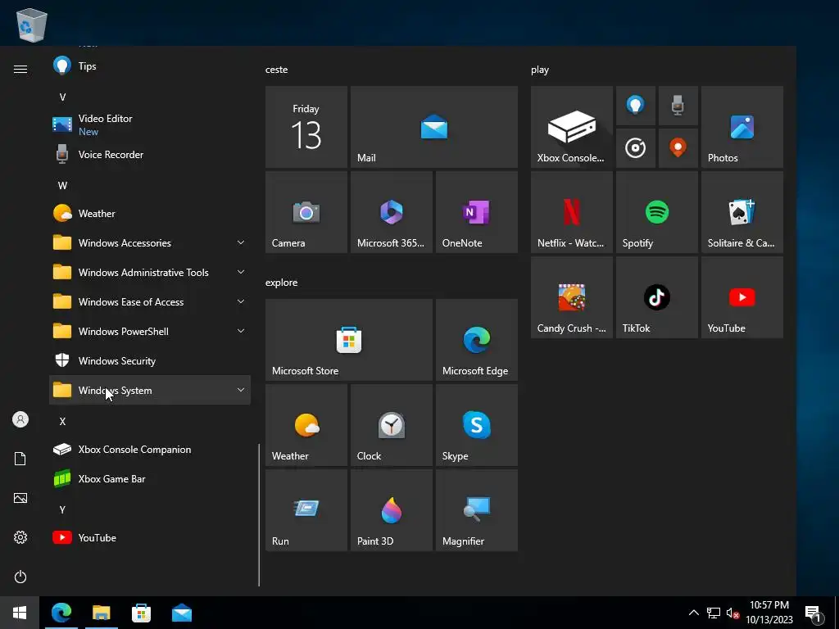
Task: Open Weather from the app list
Action: click(x=150, y=214)
